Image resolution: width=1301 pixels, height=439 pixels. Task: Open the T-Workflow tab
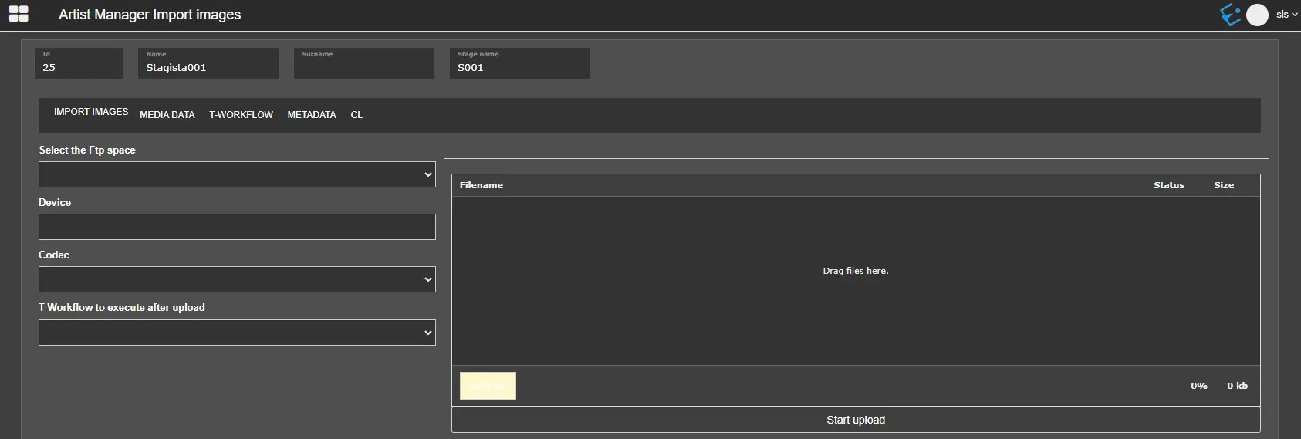pyautogui.click(x=241, y=115)
